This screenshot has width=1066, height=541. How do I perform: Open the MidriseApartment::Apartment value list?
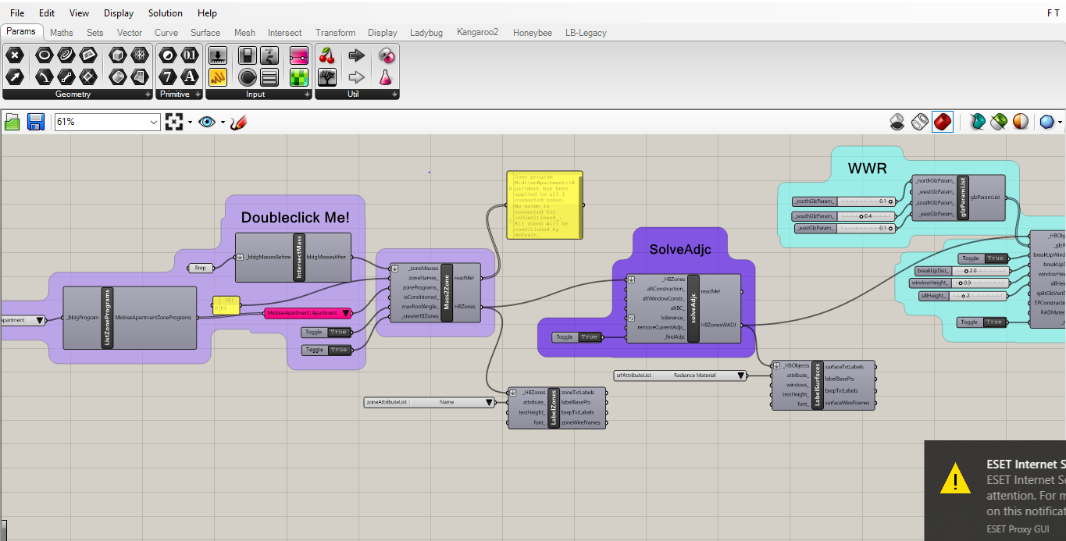[x=308, y=313]
